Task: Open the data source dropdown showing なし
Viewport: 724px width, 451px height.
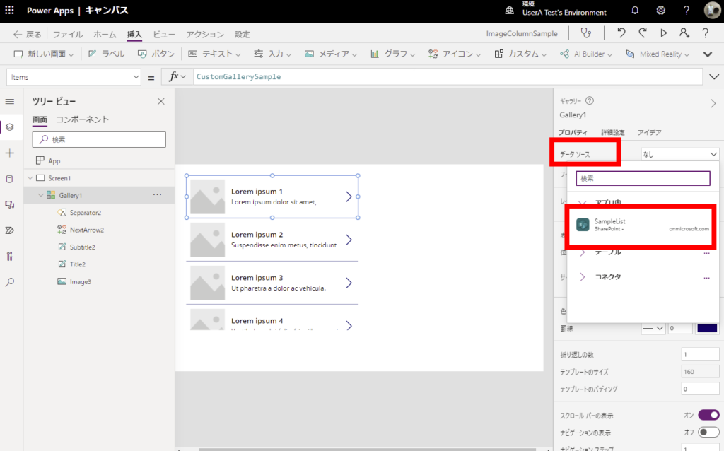Action: click(679, 154)
